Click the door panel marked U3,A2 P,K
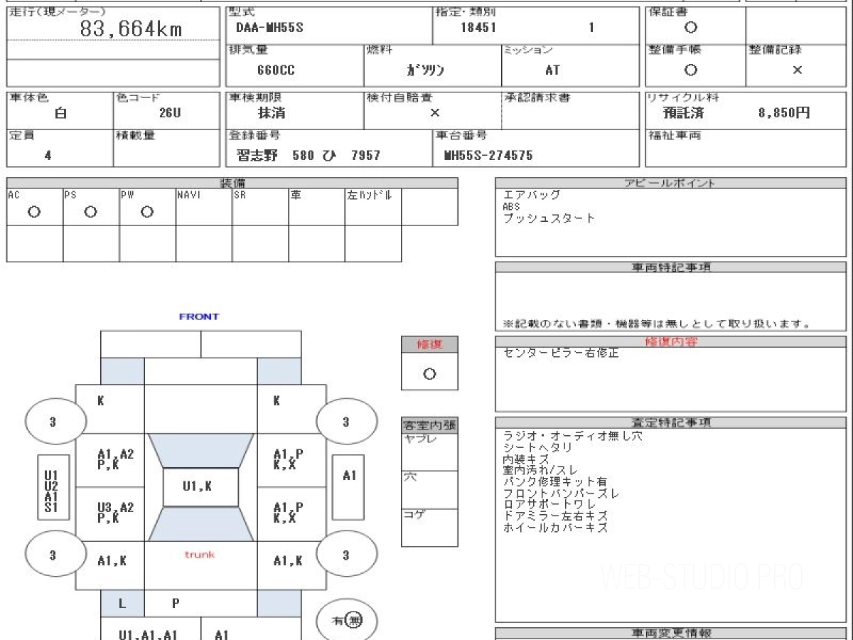 click(x=110, y=513)
